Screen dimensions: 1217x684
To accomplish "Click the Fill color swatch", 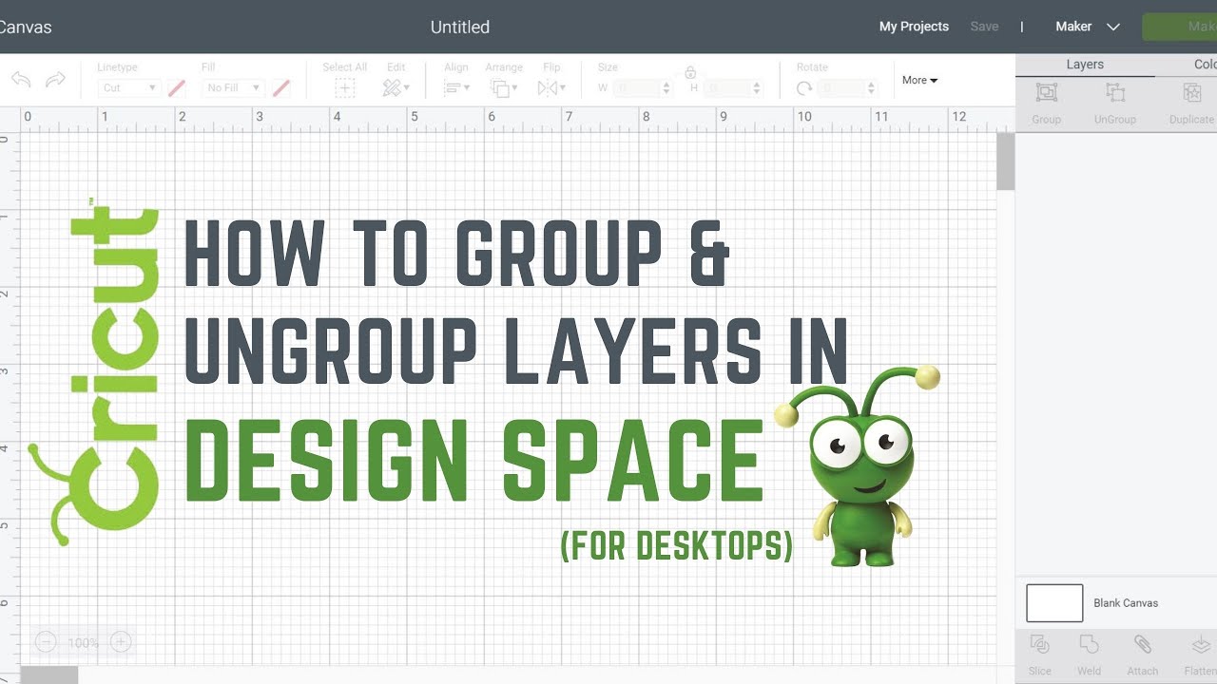I will (280, 87).
